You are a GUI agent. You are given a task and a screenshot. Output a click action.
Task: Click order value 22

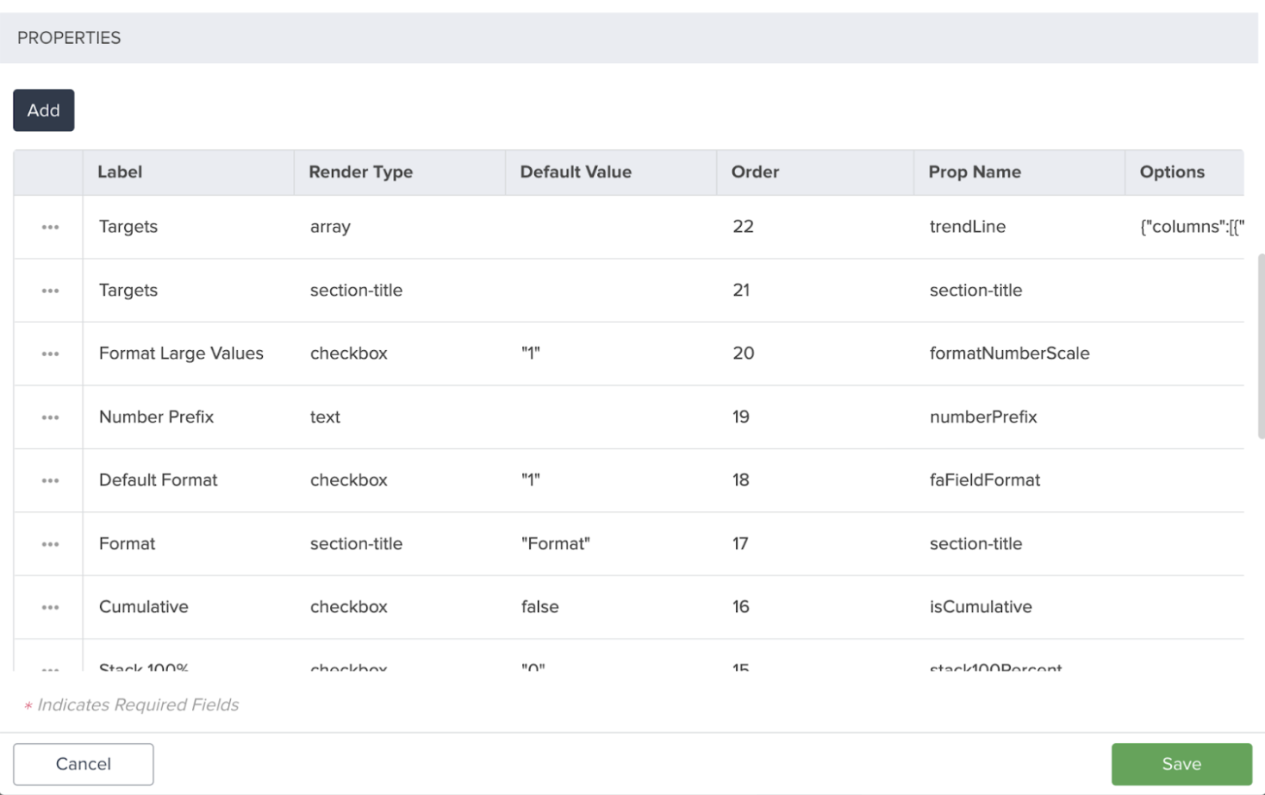[743, 227]
